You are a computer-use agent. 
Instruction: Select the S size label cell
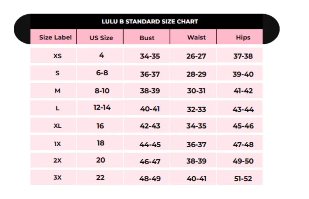57,73
